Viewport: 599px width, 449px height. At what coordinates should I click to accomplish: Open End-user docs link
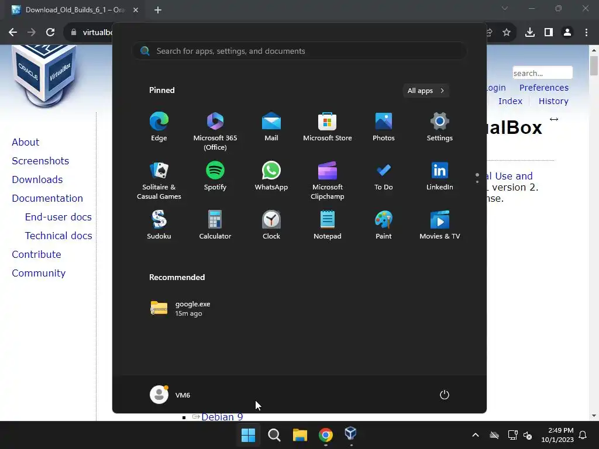point(58,217)
